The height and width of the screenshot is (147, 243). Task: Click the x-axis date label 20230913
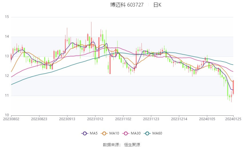click(x=67, y=119)
